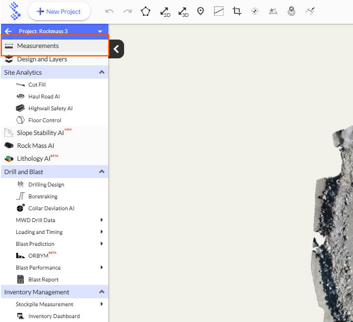Expand the Blast Performance submenu
This screenshot has width=353, height=322.
tap(101, 268)
